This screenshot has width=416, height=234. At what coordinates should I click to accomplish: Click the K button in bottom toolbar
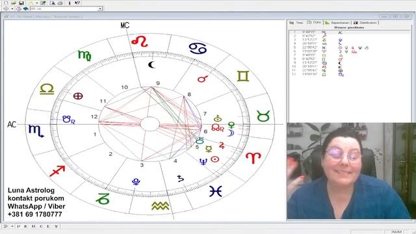[x=26, y=226]
